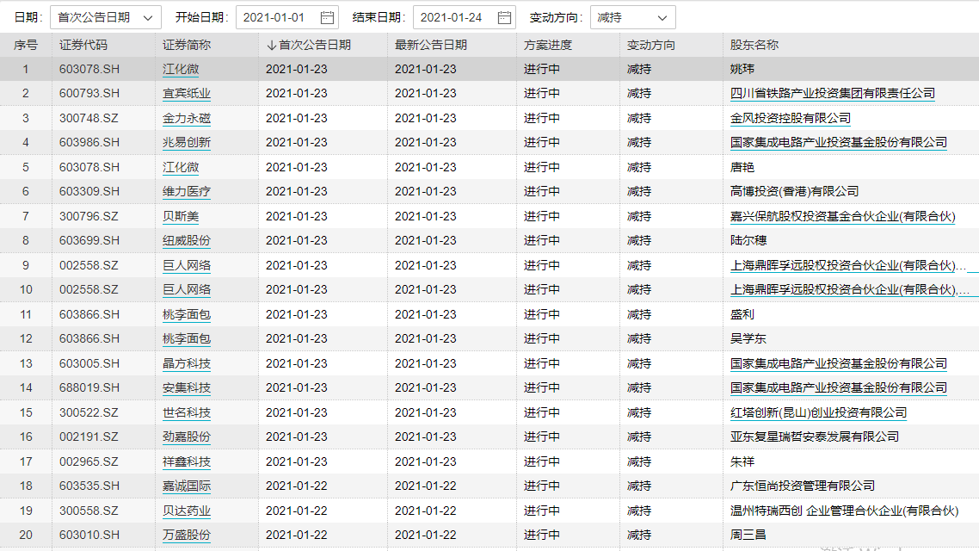The width and height of the screenshot is (979, 551).
Task: Select security code 603078.SH in row 1
Action: click(89, 70)
